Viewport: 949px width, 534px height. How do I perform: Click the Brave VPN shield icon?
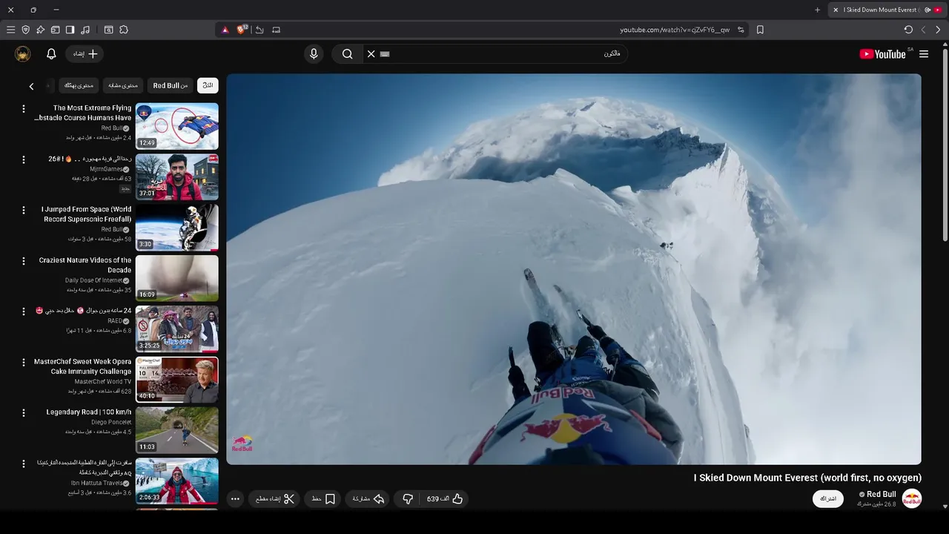pos(25,30)
